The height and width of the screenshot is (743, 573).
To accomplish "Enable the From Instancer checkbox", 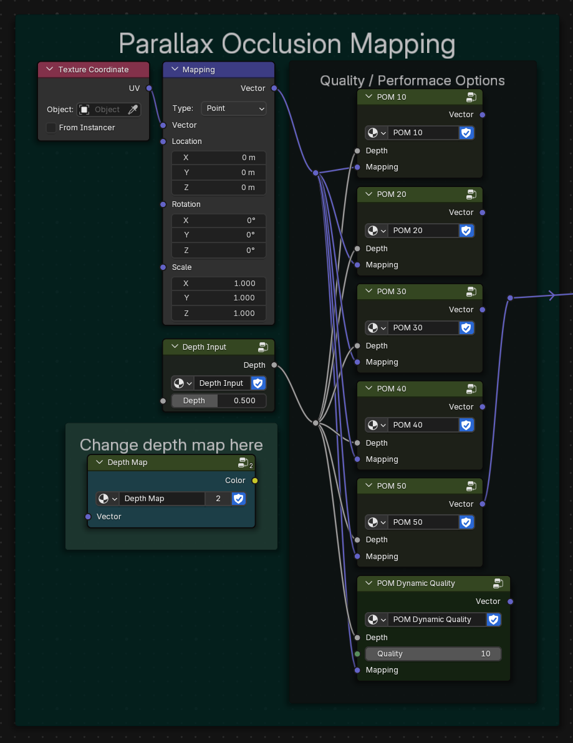I will point(51,127).
